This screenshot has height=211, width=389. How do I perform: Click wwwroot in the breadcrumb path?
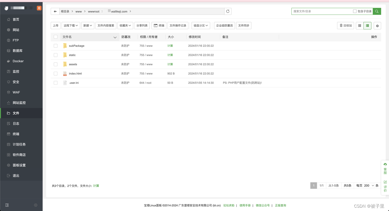tap(94, 12)
